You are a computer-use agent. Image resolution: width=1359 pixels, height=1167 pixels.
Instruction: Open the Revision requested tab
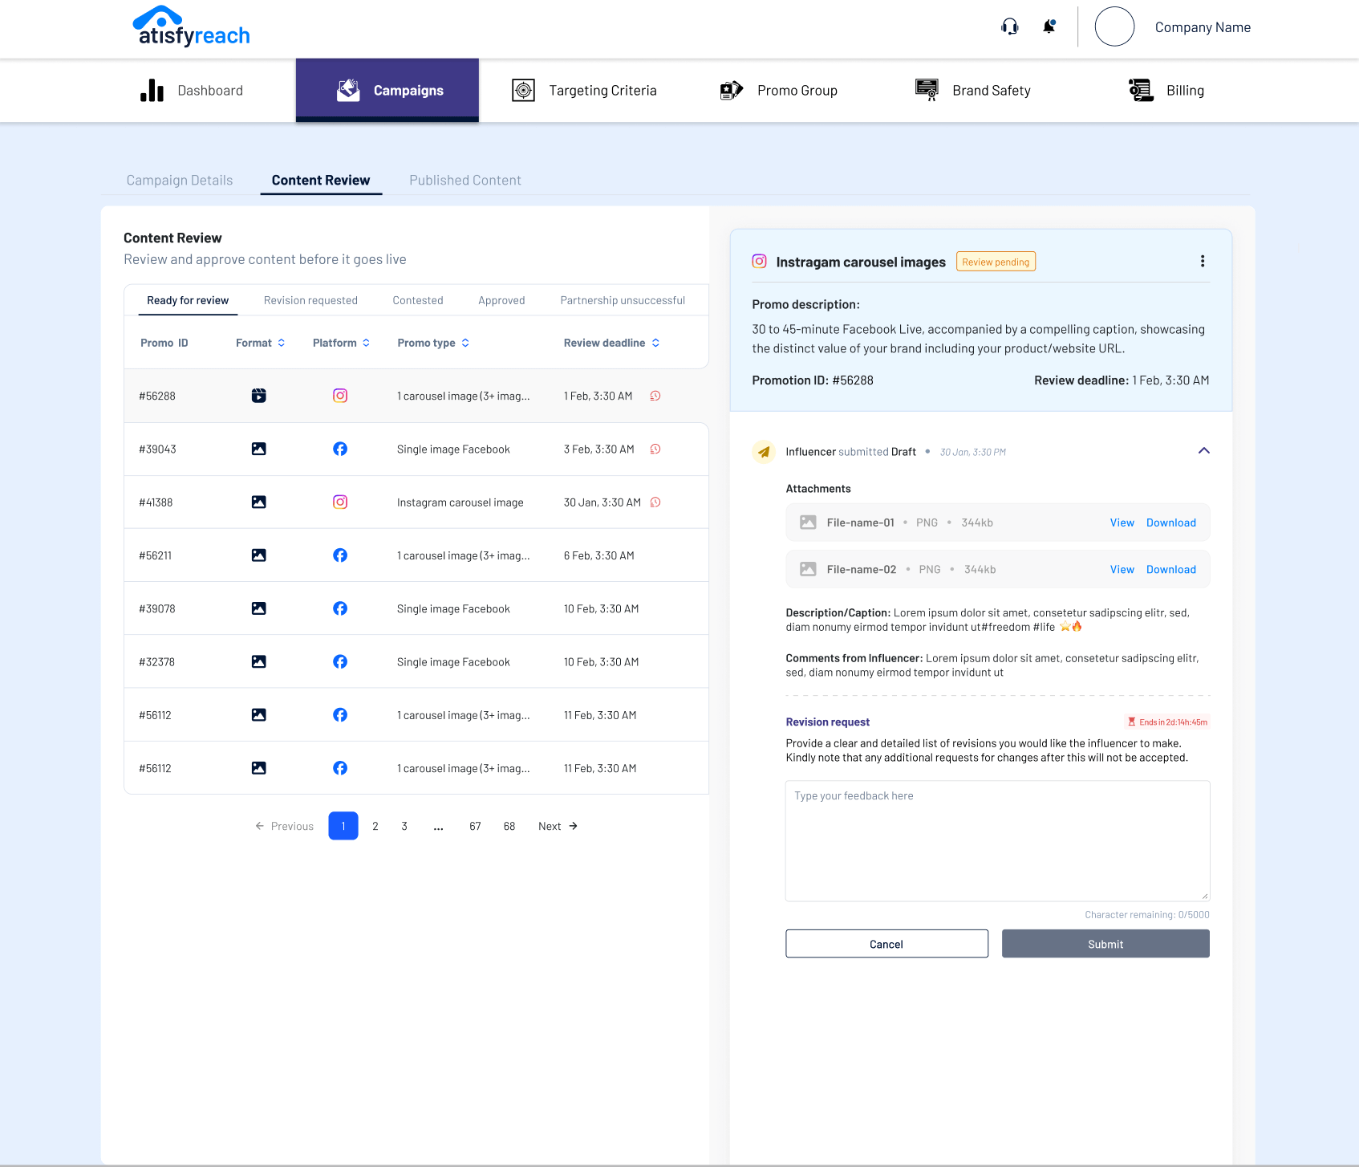[x=310, y=300]
